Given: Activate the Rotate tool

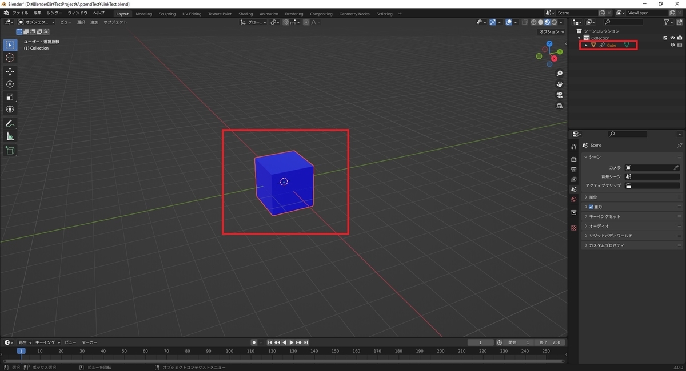Looking at the screenshot, I should tap(10, 84).
